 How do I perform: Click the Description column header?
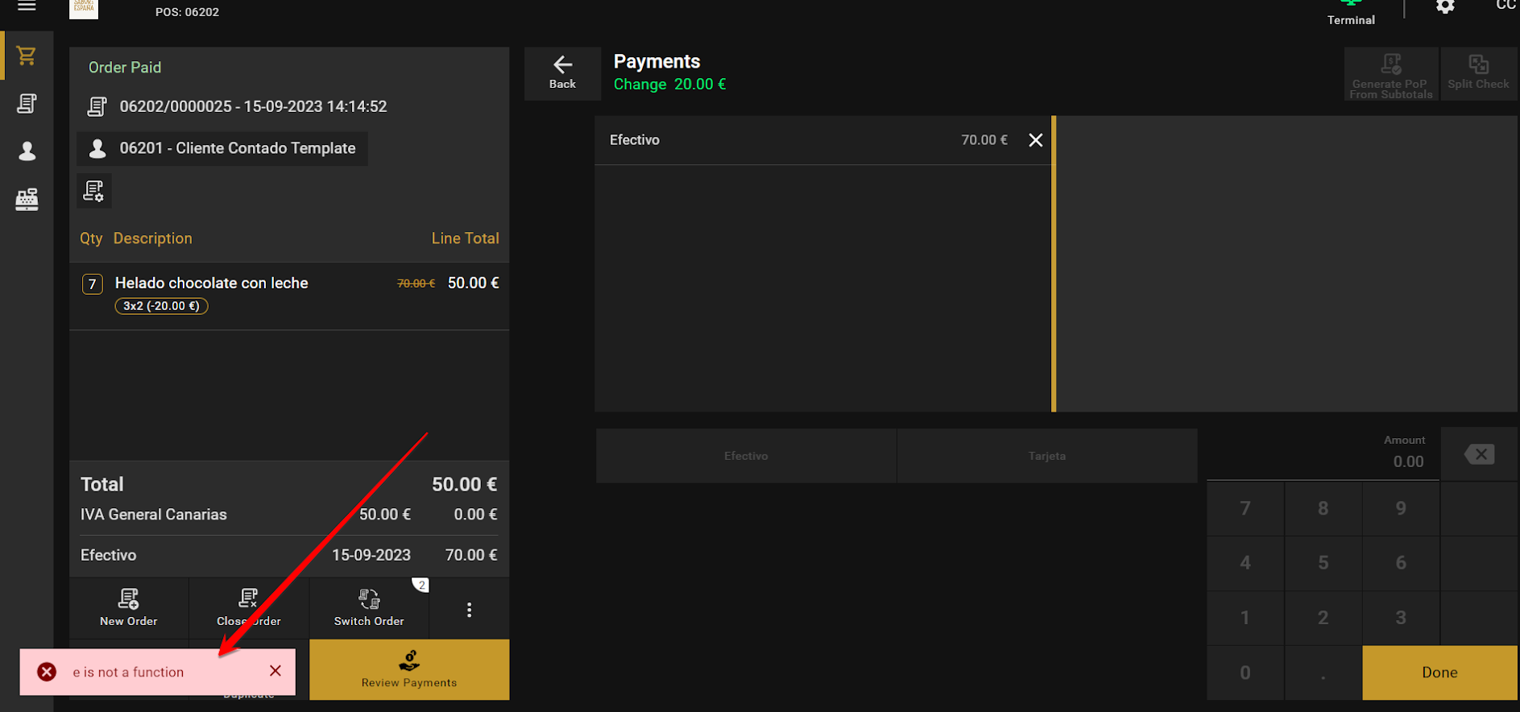[153, 238]
